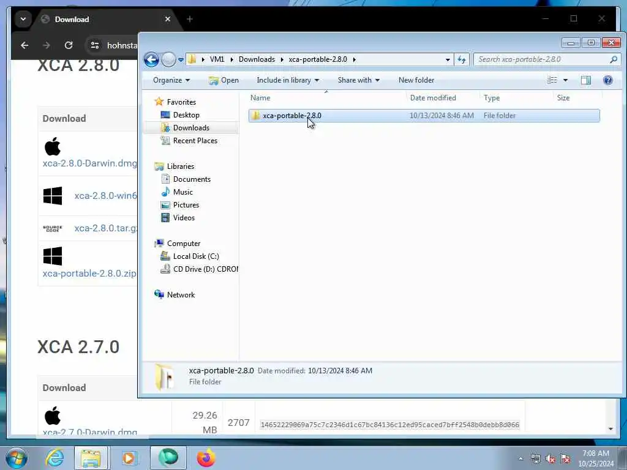Sort by Type column header
627x470 pixels.
coord(516,97)
